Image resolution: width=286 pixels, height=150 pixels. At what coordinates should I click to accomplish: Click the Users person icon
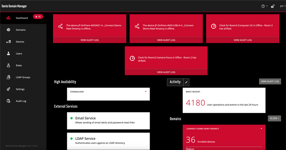[9, 54]
